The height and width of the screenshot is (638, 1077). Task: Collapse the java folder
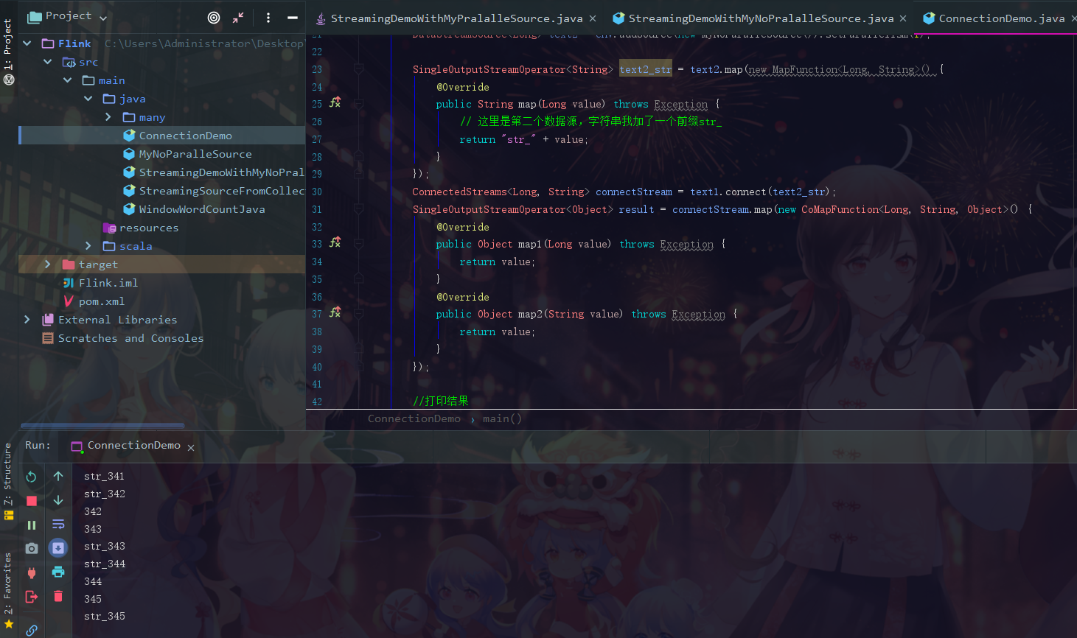click(88, 99)
